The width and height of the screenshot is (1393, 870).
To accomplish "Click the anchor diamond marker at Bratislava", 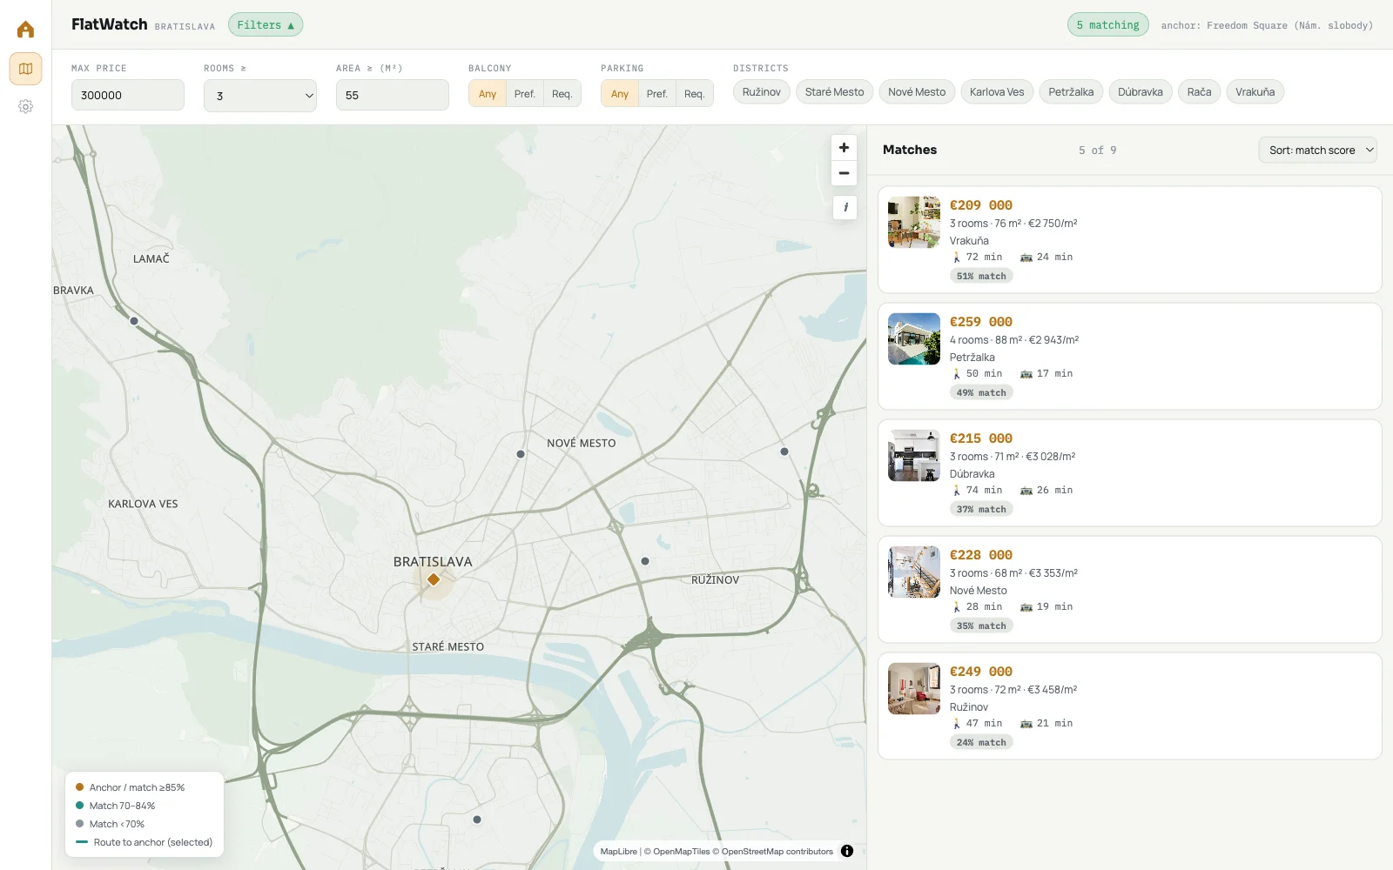I will pos(434,579).
